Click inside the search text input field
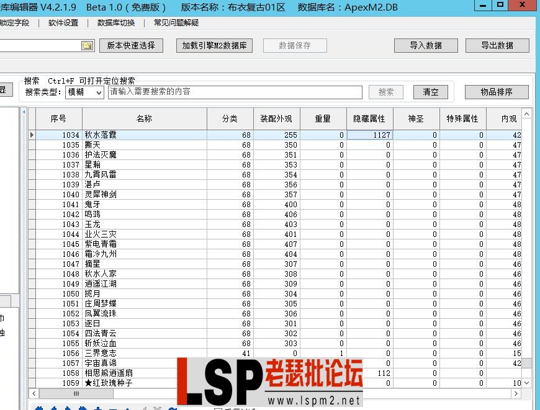This screenshot has width=540, height=410. click(x=236, y=92)
